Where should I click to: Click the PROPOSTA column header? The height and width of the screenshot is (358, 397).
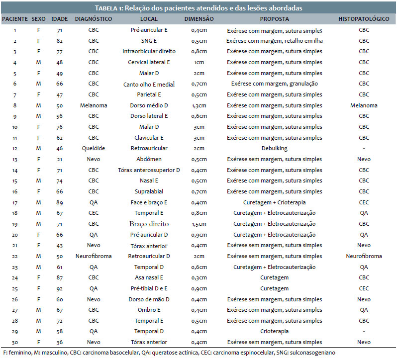275,19
